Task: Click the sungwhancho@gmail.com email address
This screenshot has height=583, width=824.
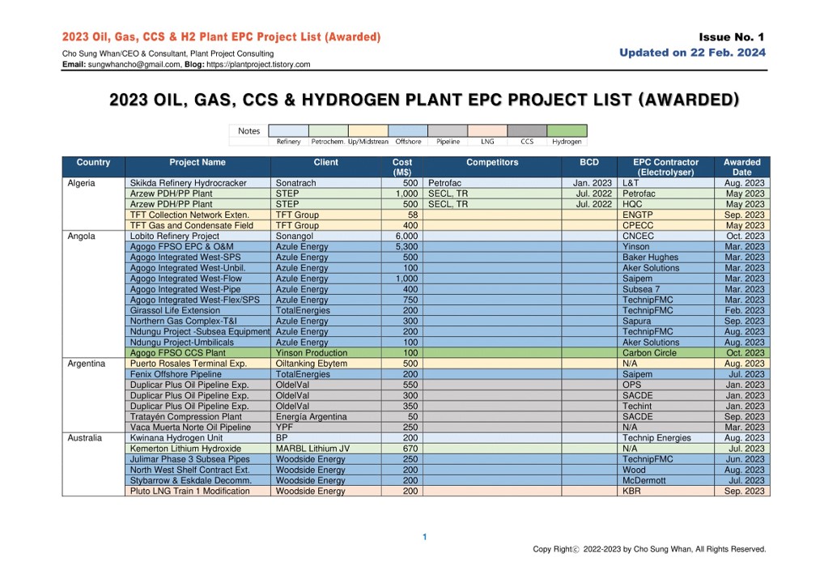Action: click(x=134, y=65)
